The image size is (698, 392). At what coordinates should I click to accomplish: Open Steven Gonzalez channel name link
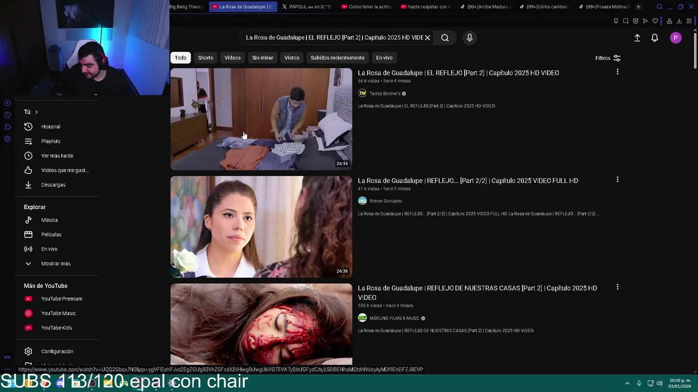(x=386, y=201)
